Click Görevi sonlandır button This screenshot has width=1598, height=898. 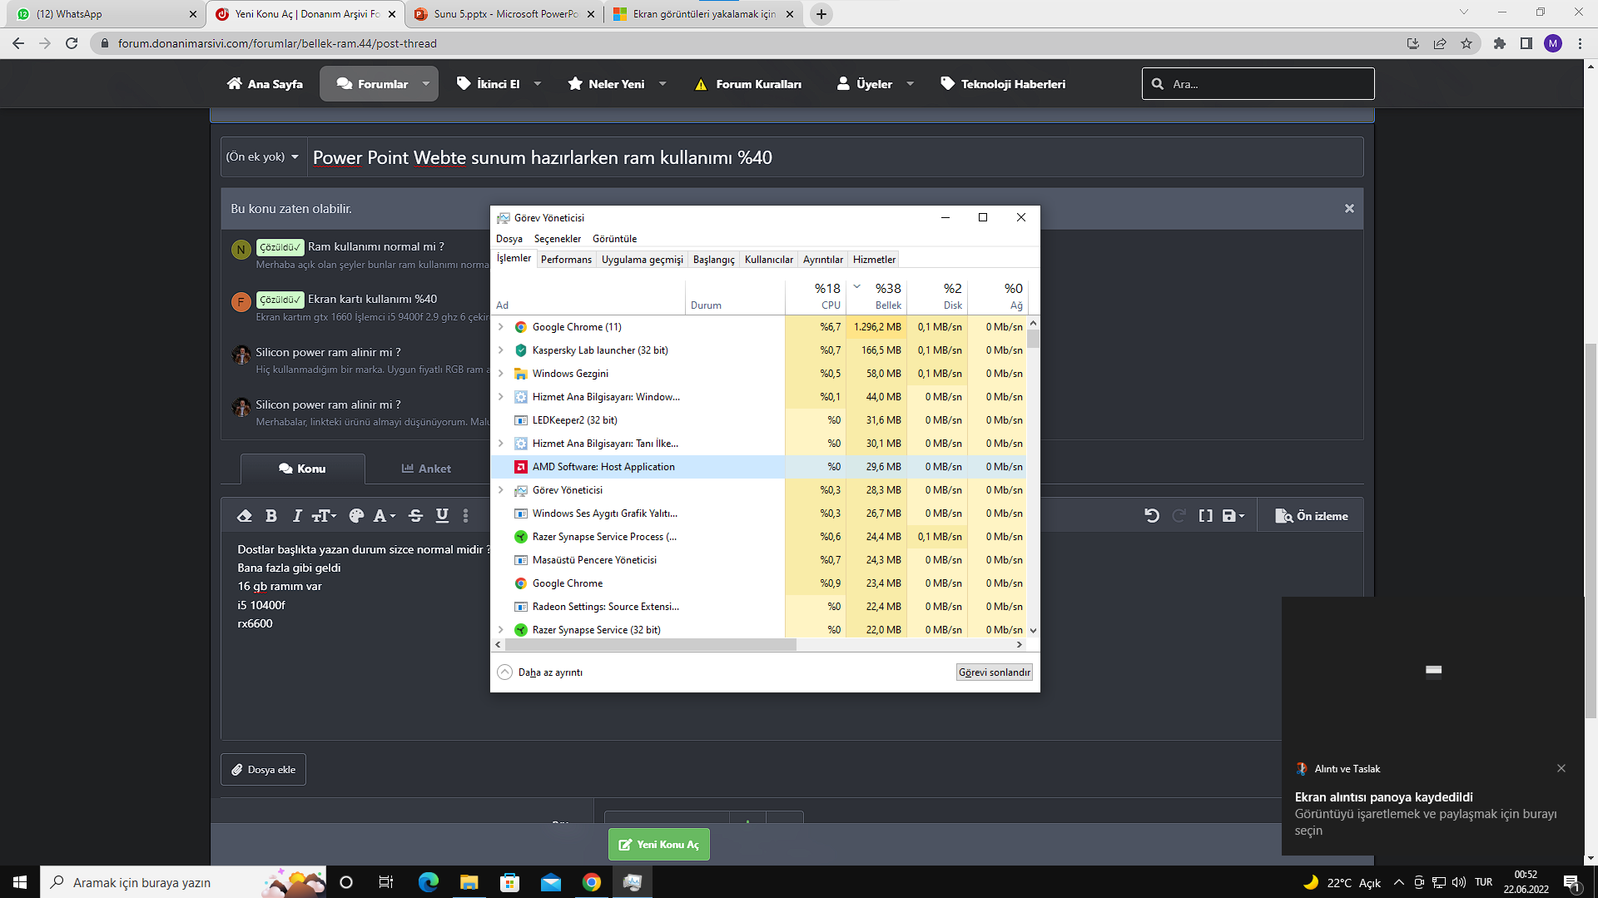point(995,672)
